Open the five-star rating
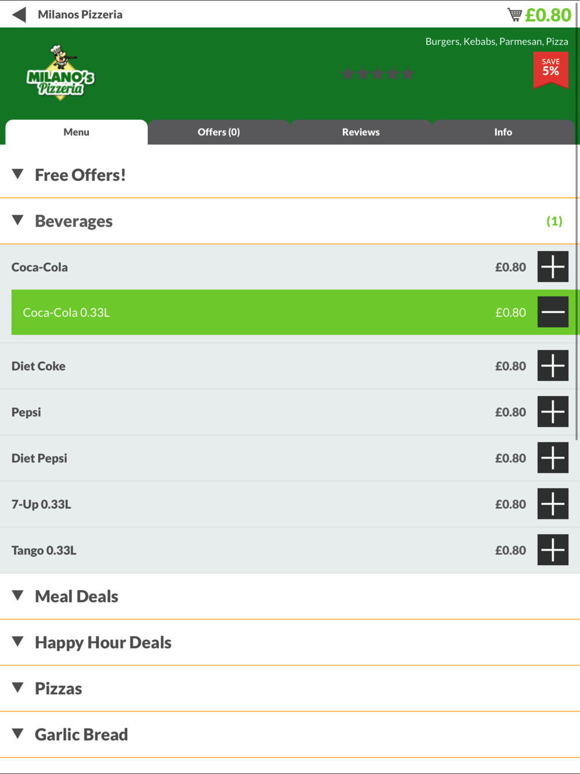Viewport: 580px width, 774px height. [378, 74]
